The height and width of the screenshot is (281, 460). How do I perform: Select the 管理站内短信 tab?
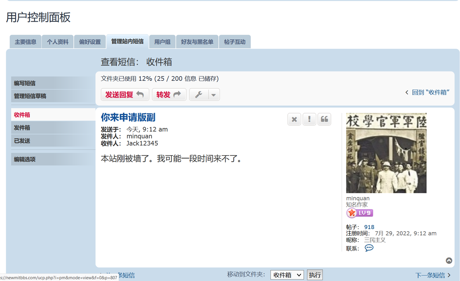click(x=127, y=41)
